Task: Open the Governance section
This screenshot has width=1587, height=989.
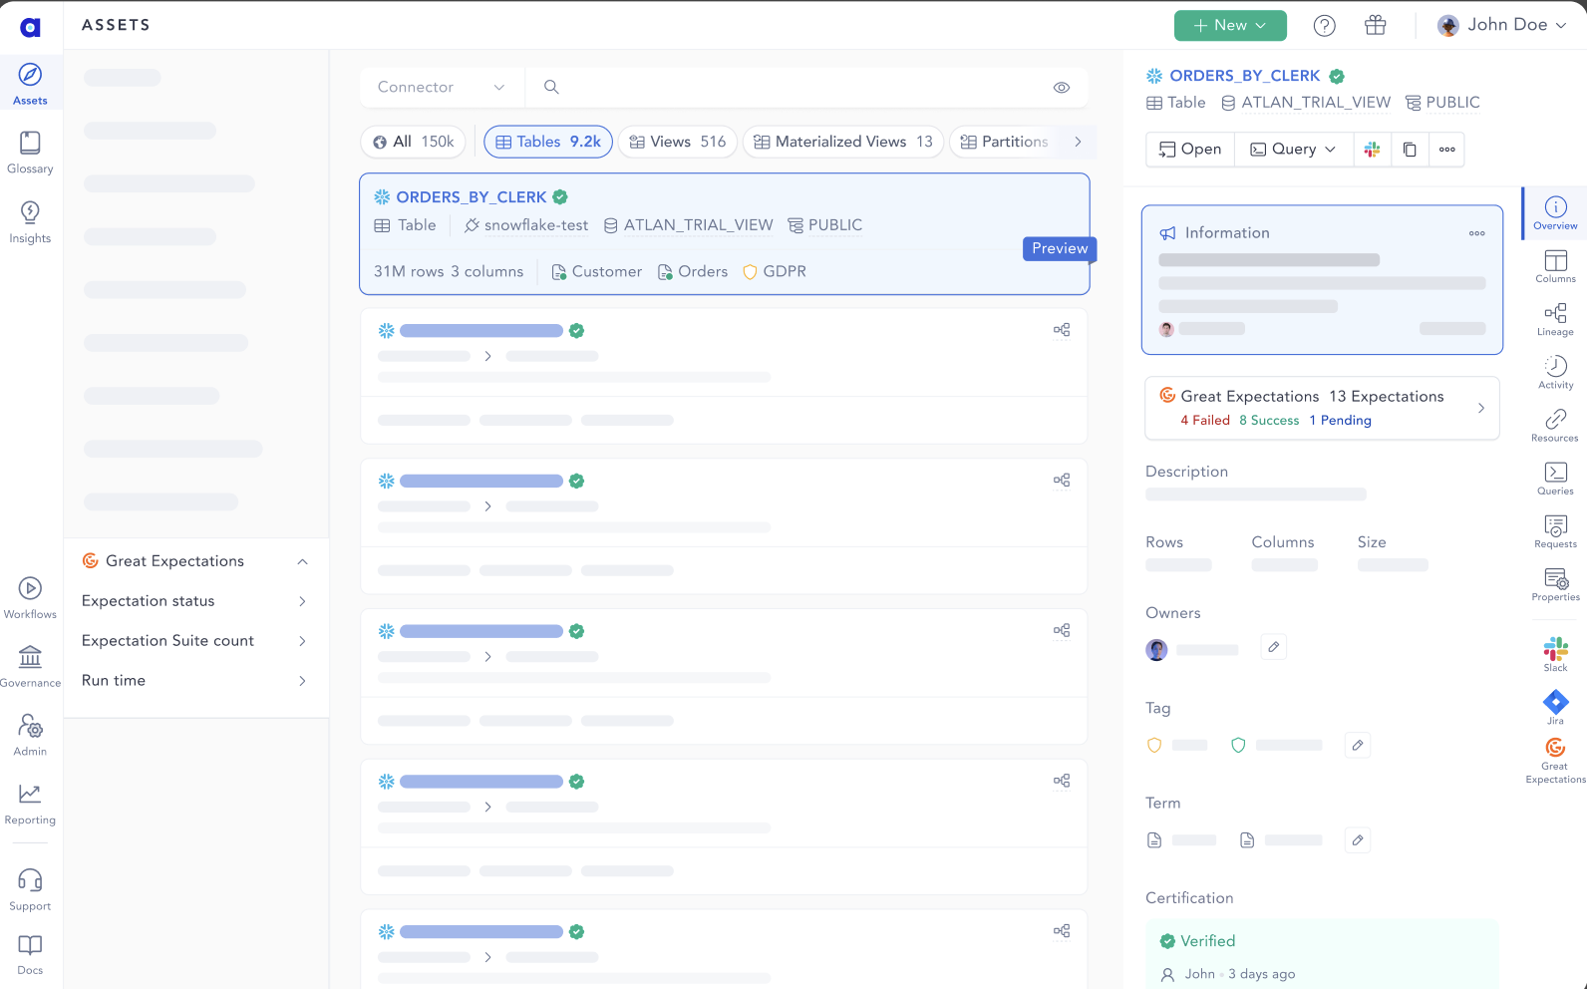Action: 31,667
